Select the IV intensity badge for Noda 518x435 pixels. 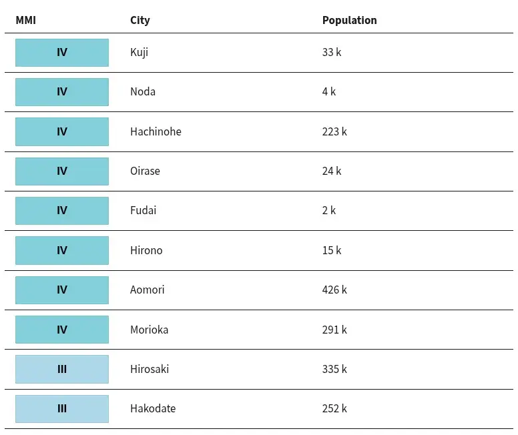tap(62, 92)
